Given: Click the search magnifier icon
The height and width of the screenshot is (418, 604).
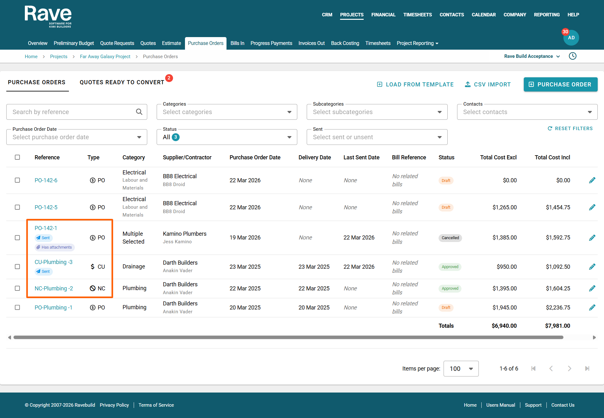Looking at the screenshot, I should (x=139, y=112).
